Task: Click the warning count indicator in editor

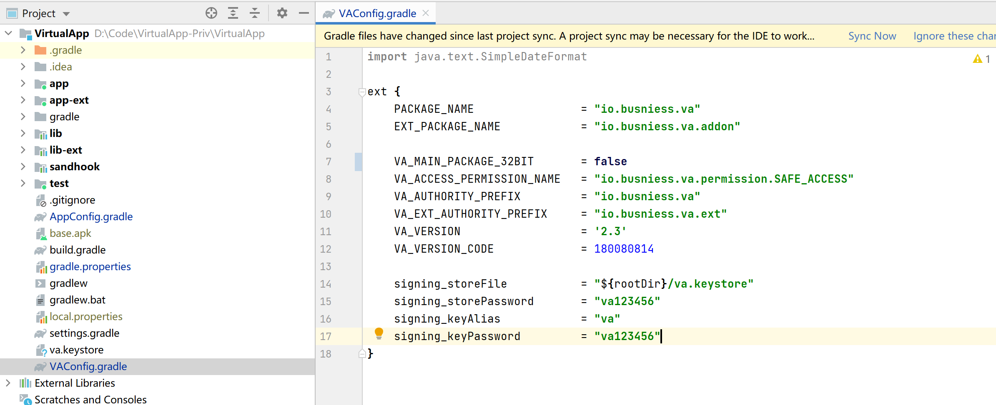Action: coord(981,59)
